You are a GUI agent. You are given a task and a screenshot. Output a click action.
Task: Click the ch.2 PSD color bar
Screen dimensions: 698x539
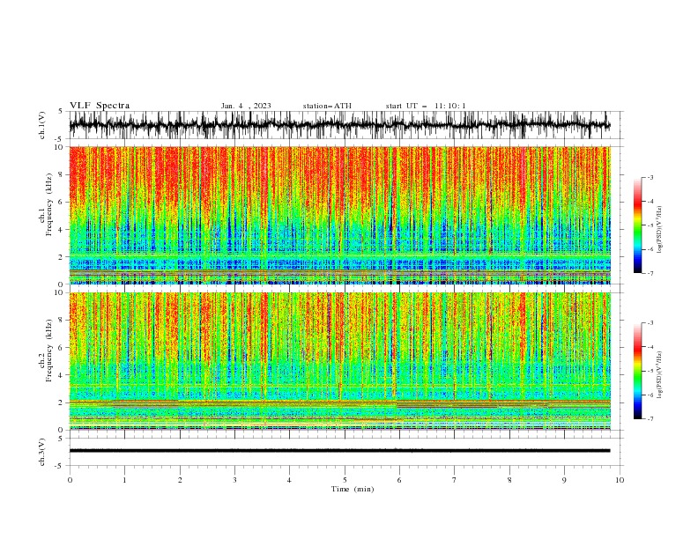(638, 371)
